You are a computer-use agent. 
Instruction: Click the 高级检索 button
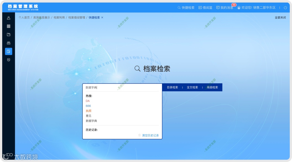point(212,87)
